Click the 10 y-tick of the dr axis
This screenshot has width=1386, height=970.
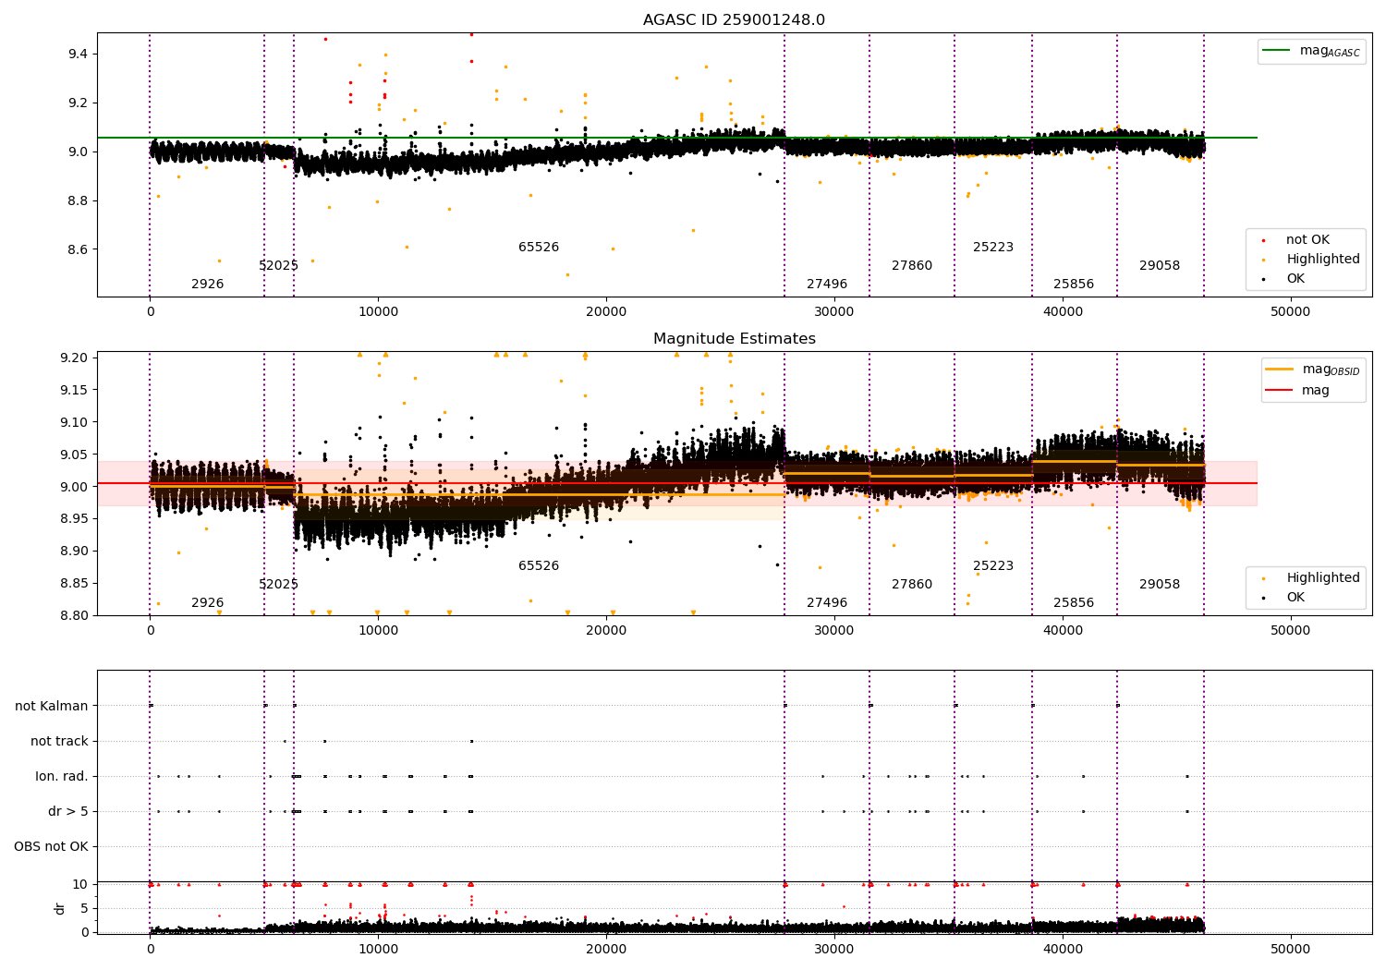[80, 884]
